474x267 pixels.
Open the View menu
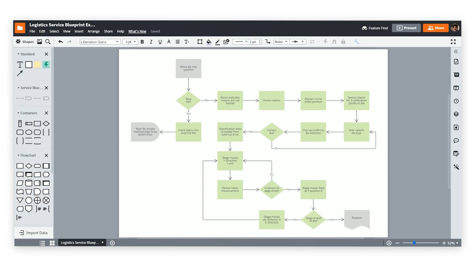coord(67,31)
